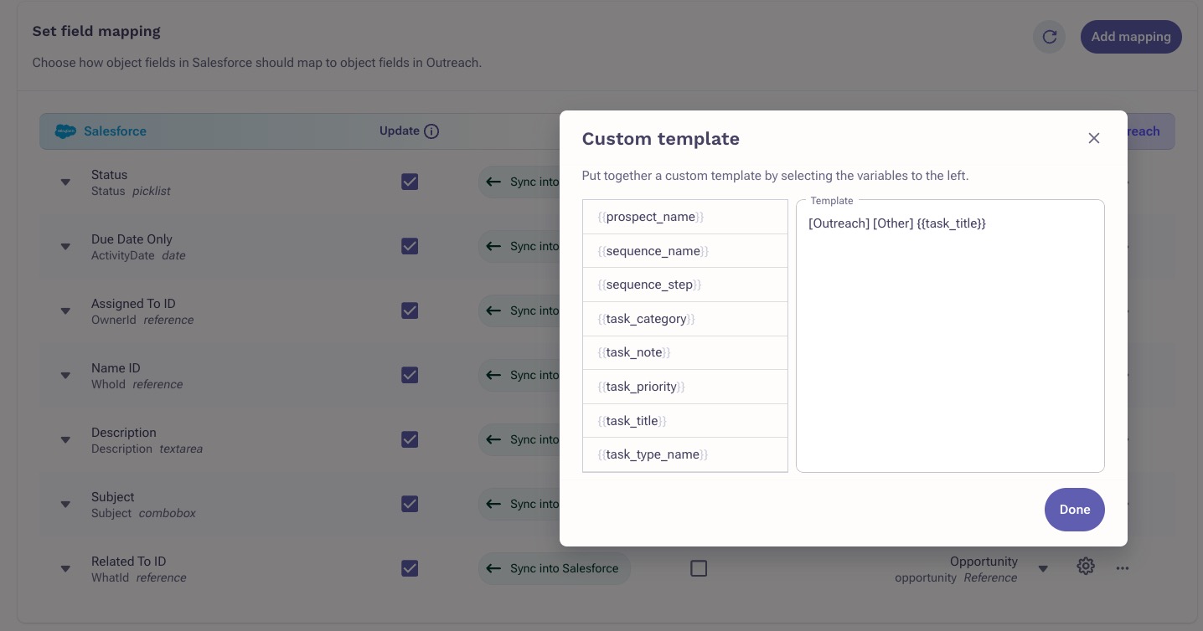Click the sync direction button in Subject row

[519, 504]
